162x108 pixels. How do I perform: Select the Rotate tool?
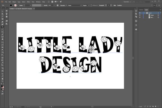click(x=2, y=42)
